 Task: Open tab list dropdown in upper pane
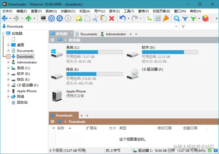(136, 34)
